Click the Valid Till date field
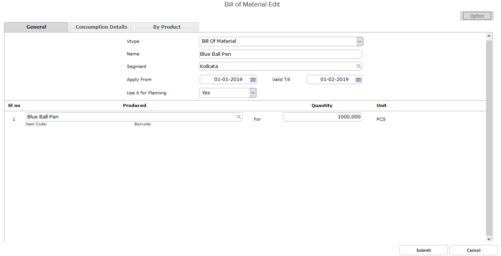Screen dimensions: 501x256 tap(332, 79)
